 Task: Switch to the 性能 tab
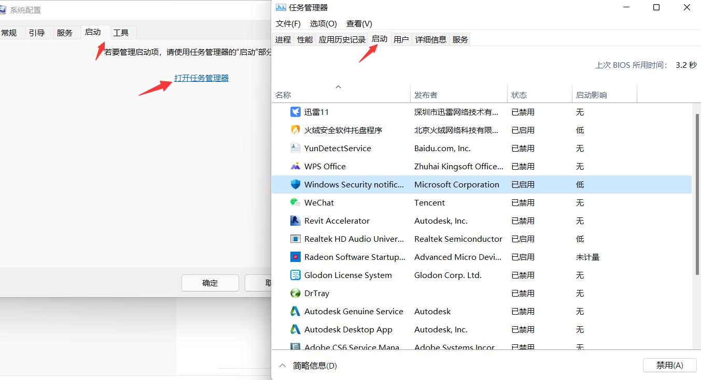coord(305,39)
